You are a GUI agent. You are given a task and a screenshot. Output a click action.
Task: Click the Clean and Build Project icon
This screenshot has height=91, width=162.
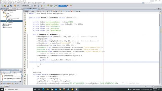pos(42,6)
